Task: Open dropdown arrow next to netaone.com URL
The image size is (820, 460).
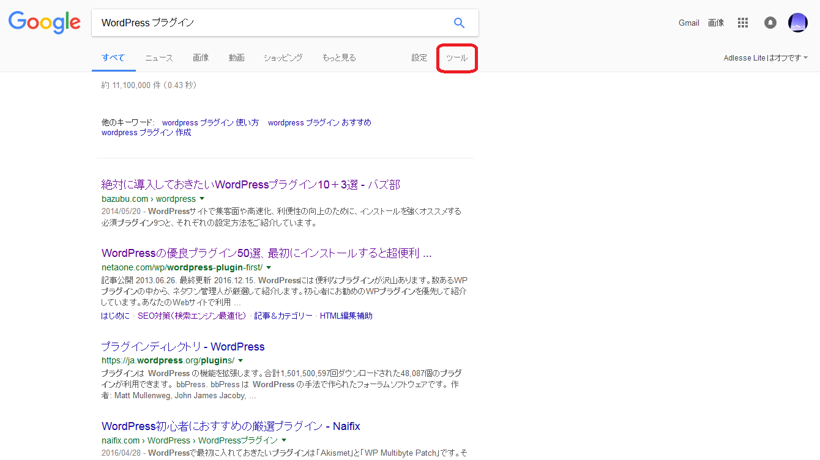Action: pyautogui.click(x=269, y=267)
